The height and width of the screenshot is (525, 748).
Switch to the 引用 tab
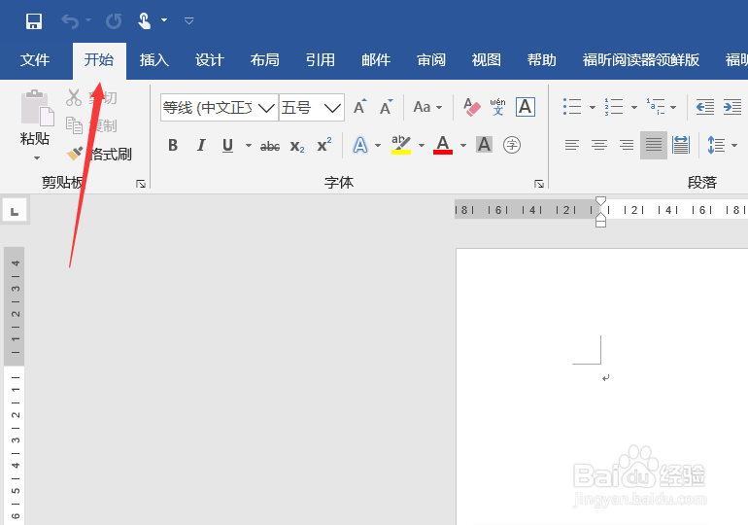[321, 60]
